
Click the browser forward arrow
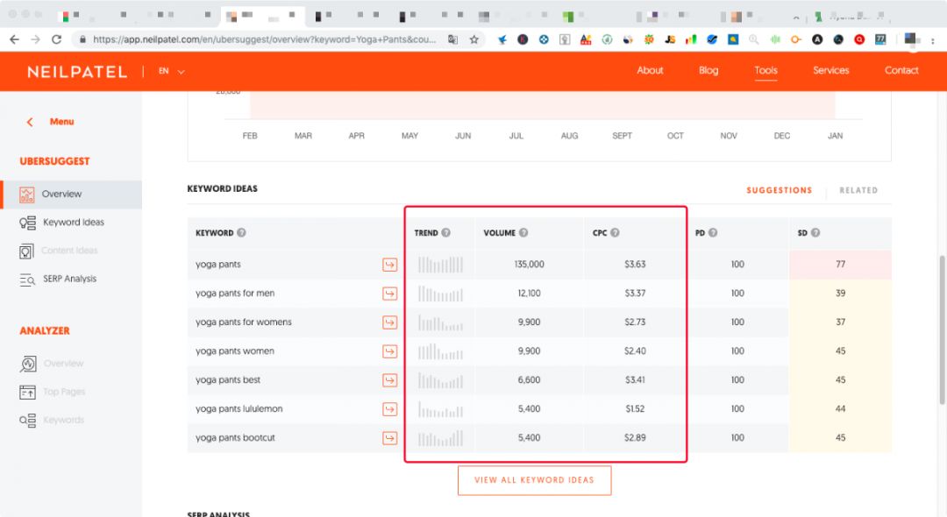pyautogui.click(x=36, y=39)
